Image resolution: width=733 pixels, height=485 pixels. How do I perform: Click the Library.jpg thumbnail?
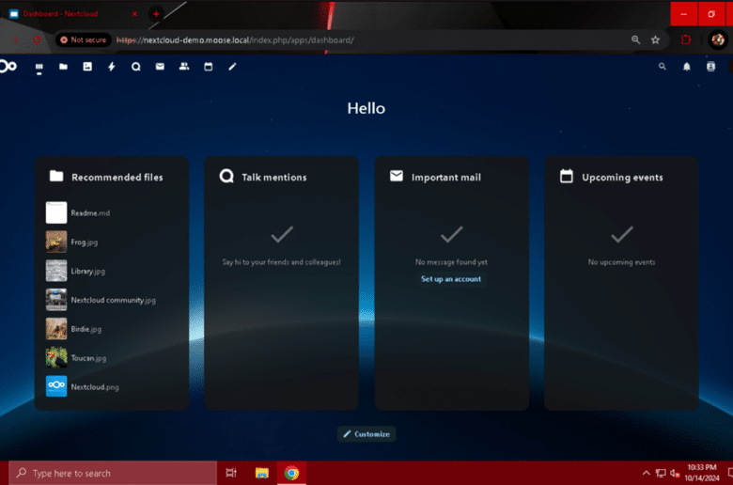pos(56,271)
